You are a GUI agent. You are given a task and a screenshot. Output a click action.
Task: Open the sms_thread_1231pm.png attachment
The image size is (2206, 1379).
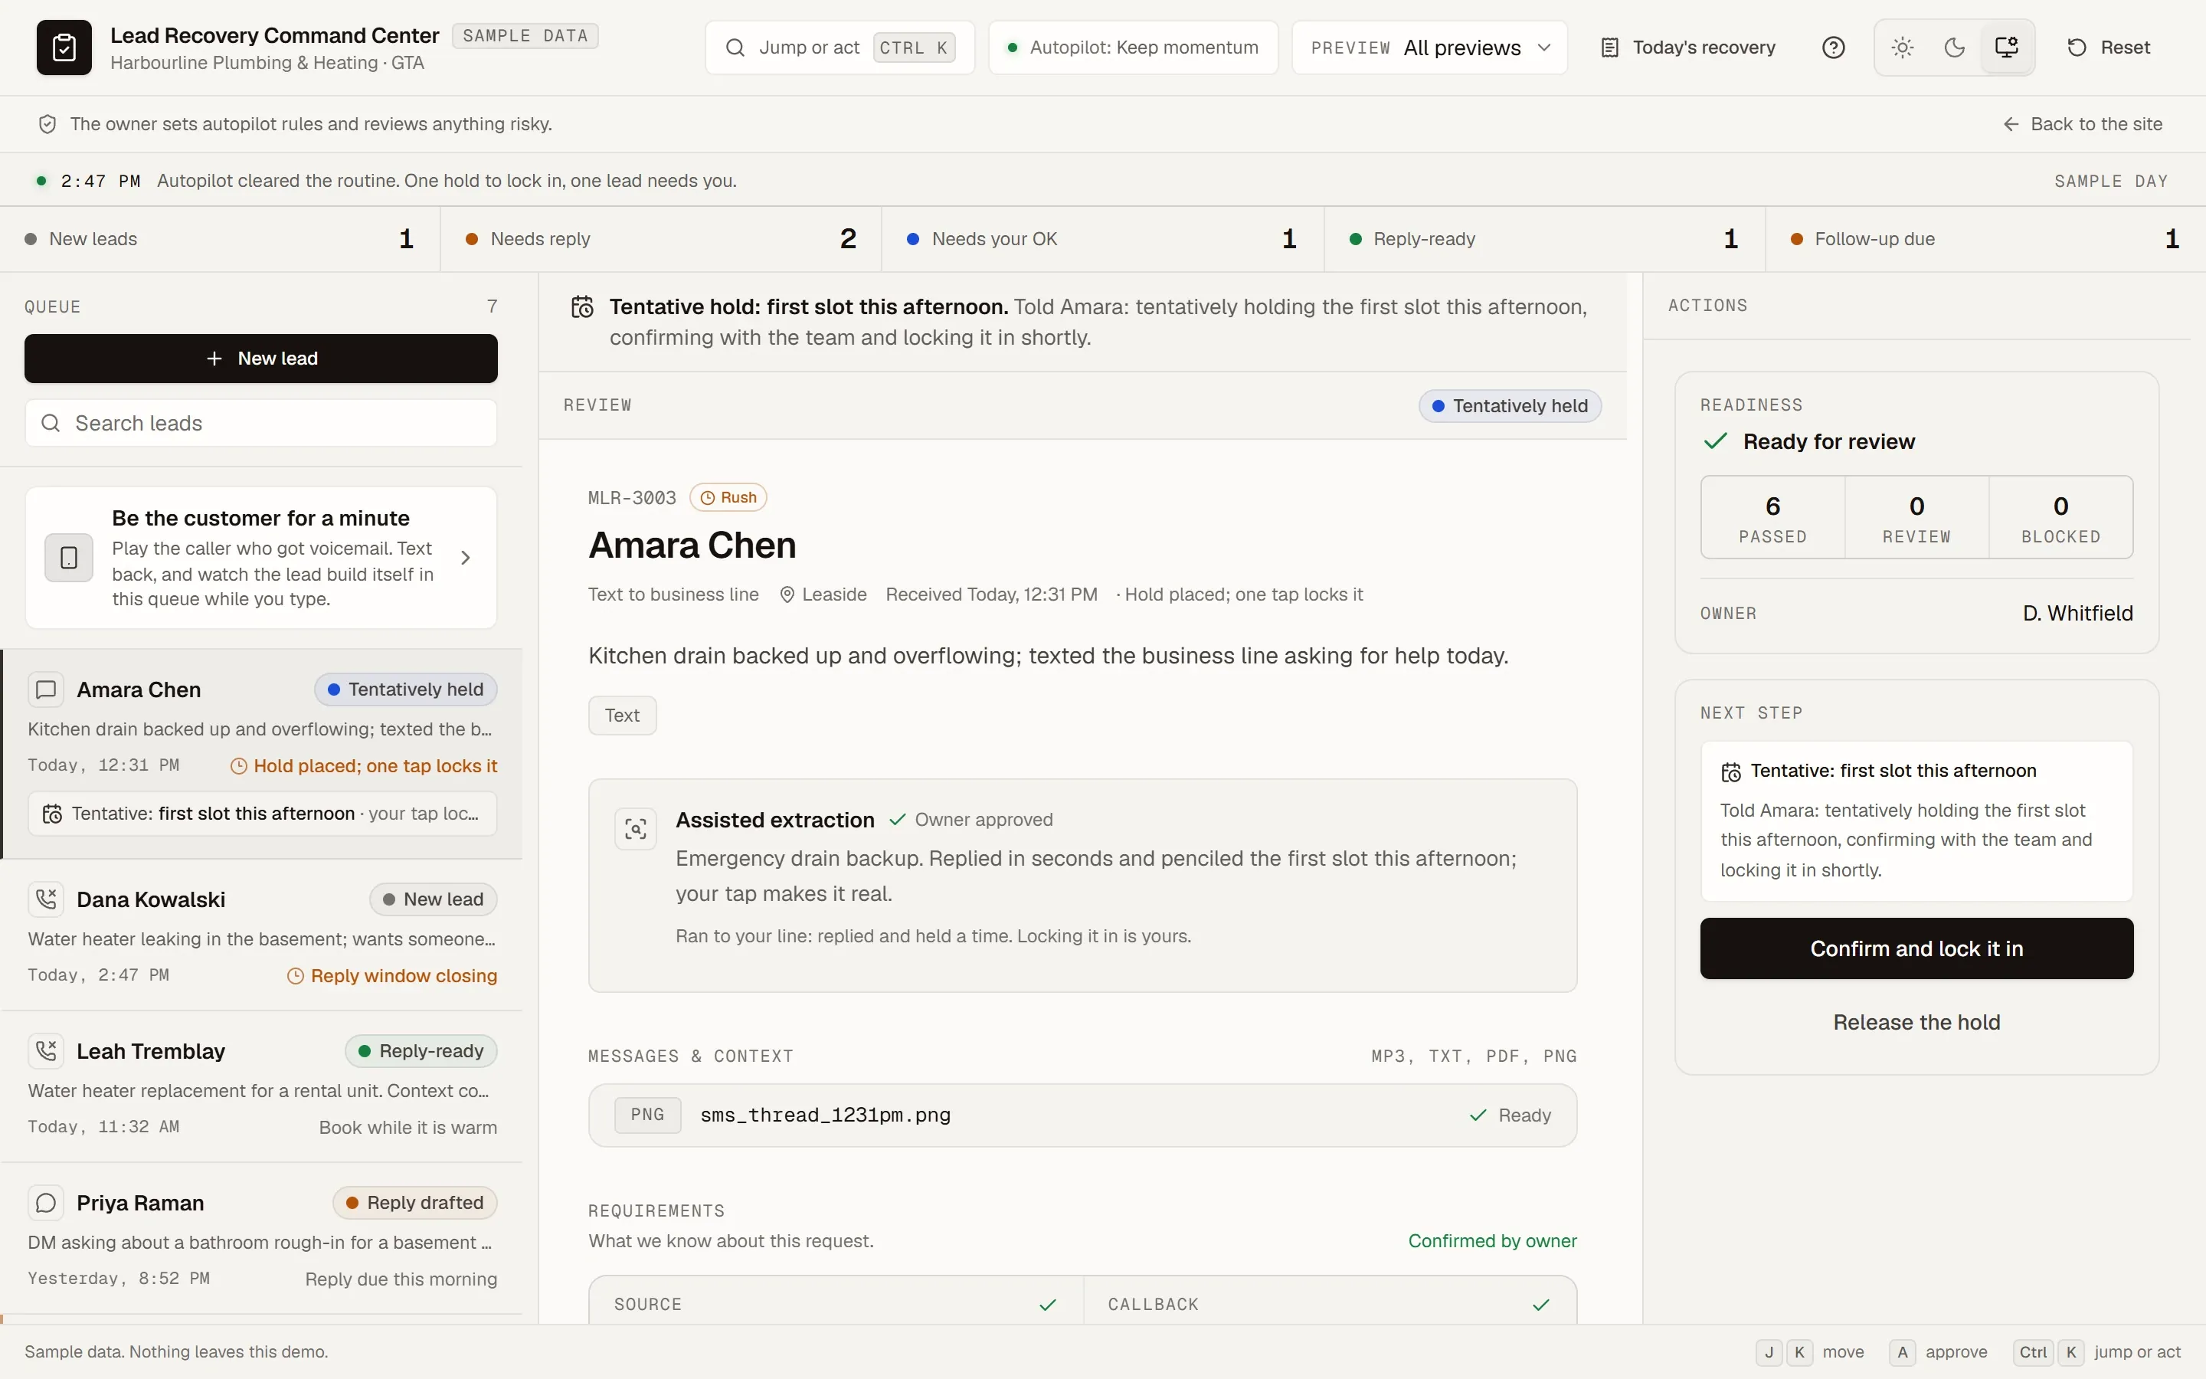coord(1083,1115)
